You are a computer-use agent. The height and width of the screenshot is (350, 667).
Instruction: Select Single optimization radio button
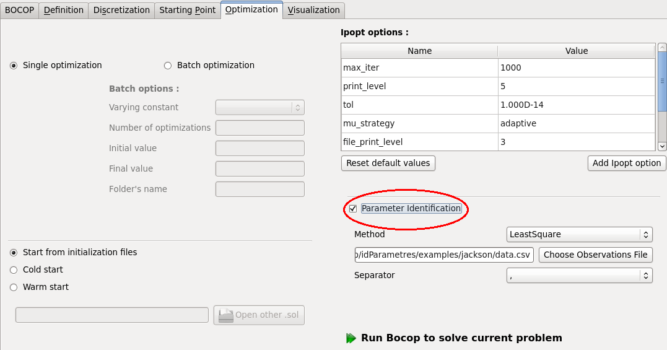14,66
